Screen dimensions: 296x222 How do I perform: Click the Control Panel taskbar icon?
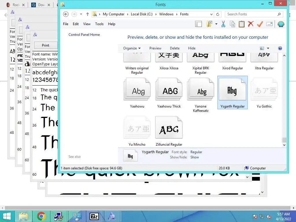click(x=77, y=216)
